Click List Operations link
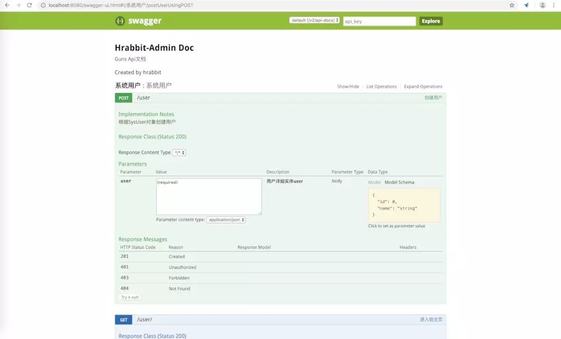561x339 pixels. coord(381,86)
